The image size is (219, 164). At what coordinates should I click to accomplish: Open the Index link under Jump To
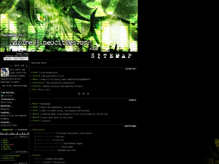pos(35,72)
